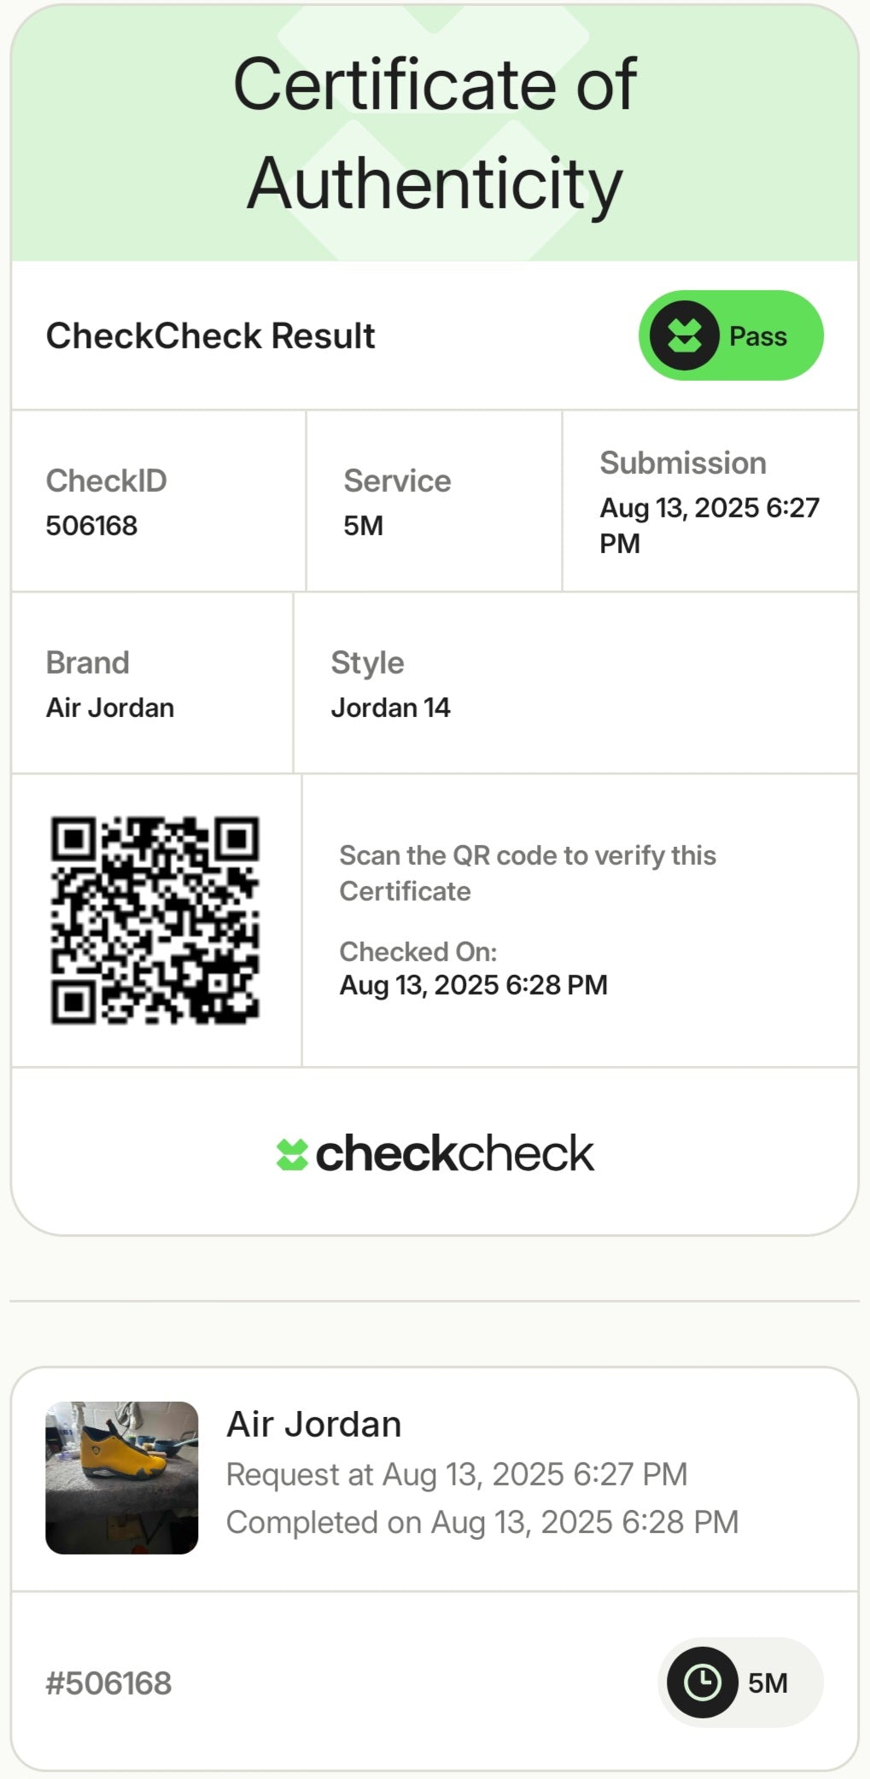The width and height of the screenshot is (870, 1779).
Task: Click the clock icon in 5M badge
Action: [702, 1683]
